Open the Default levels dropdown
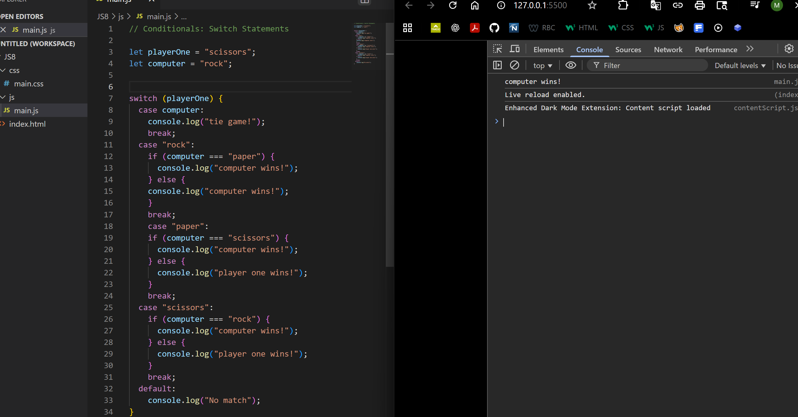The image size is (798, 417). coord(740,66)
